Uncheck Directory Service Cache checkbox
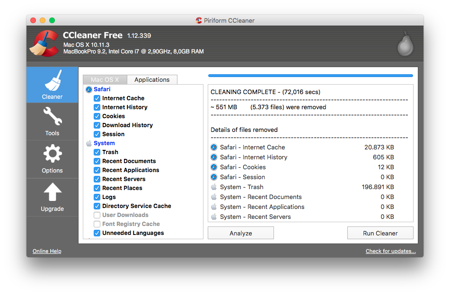This screenshot has width=450, height=295. [97, 206]
